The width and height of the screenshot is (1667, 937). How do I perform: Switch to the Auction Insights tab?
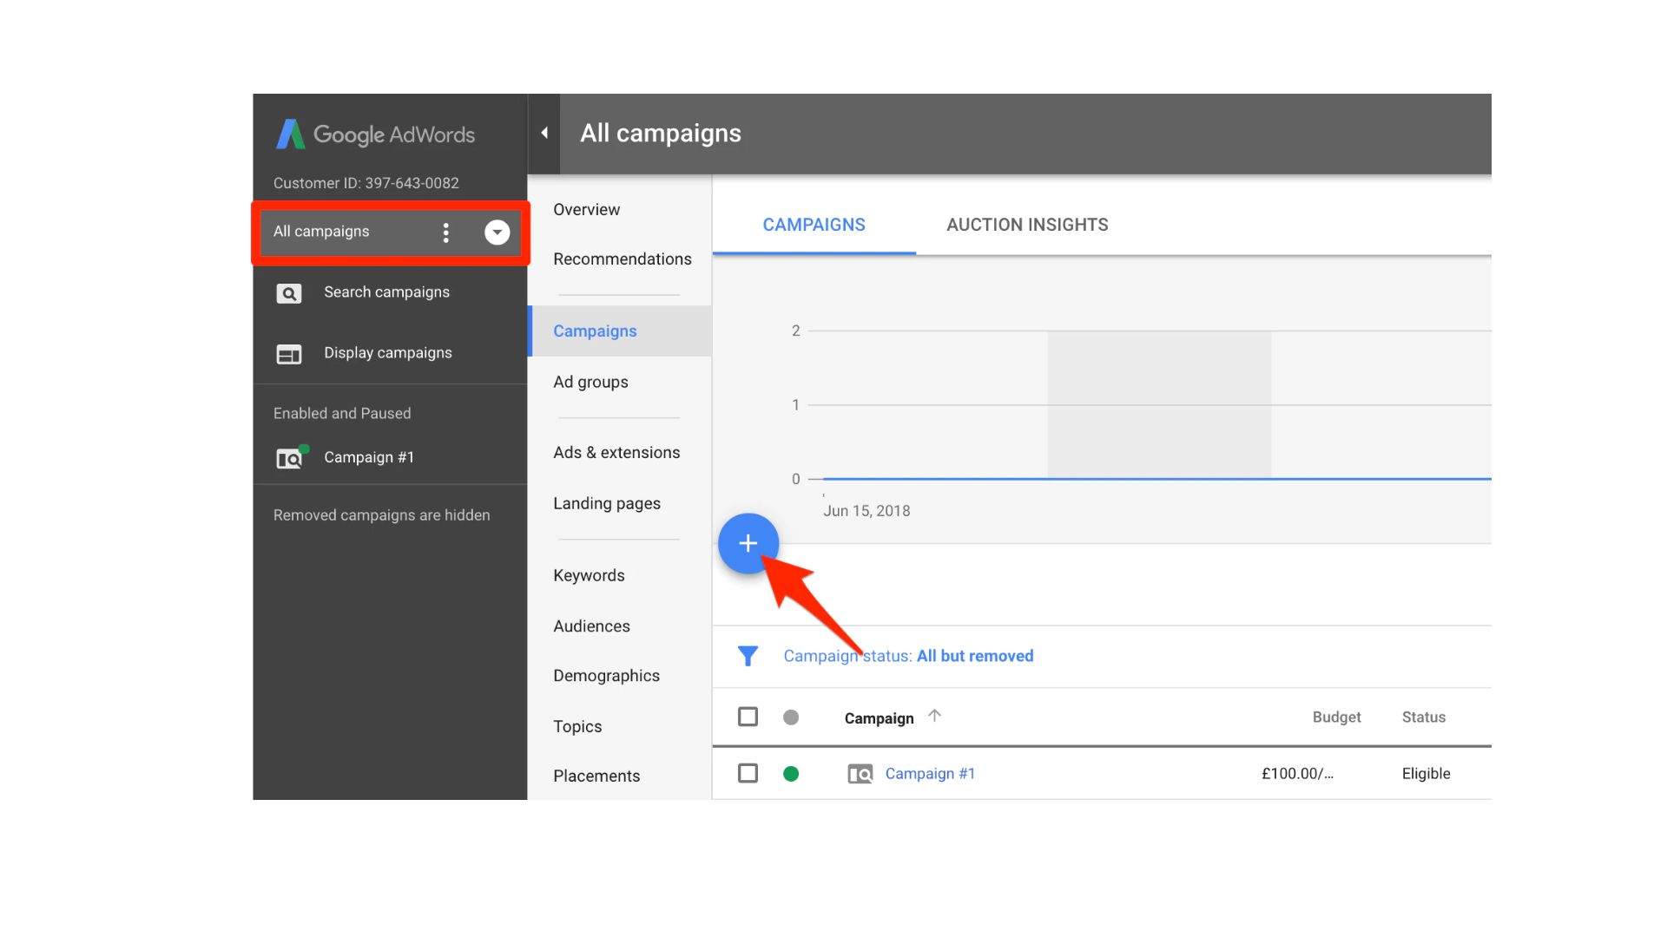click(x=1027, y=225)
